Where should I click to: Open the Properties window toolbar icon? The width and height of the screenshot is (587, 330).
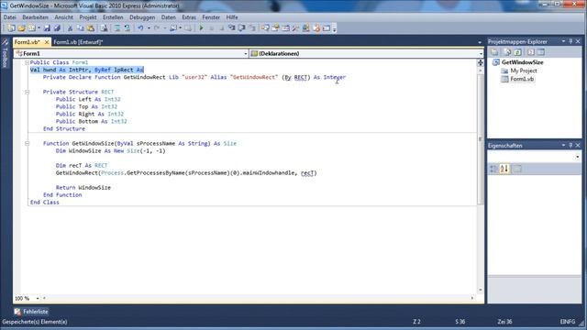[x=275, y=28]
